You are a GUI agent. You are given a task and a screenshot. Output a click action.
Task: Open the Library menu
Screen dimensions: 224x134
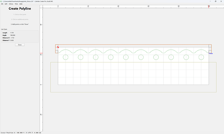click(x=11, y=4)
